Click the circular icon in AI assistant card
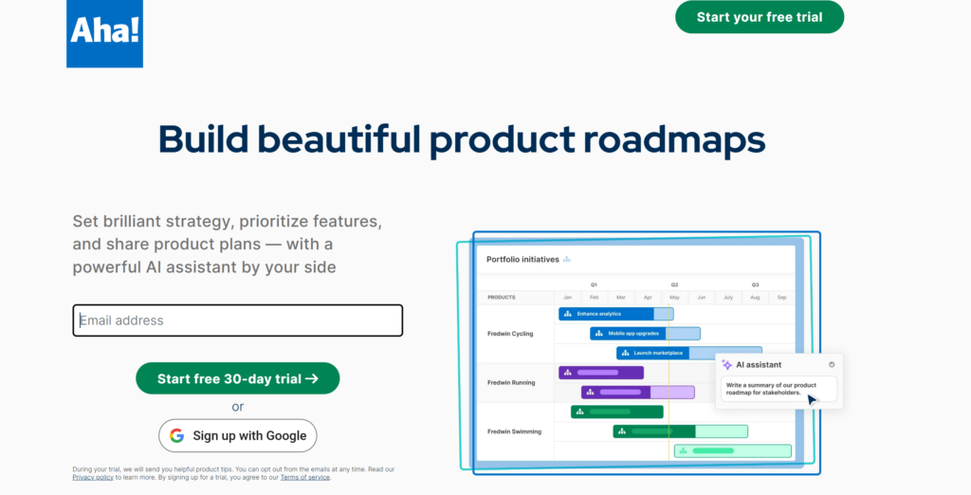971x495 pixels. tap(832, 364)
